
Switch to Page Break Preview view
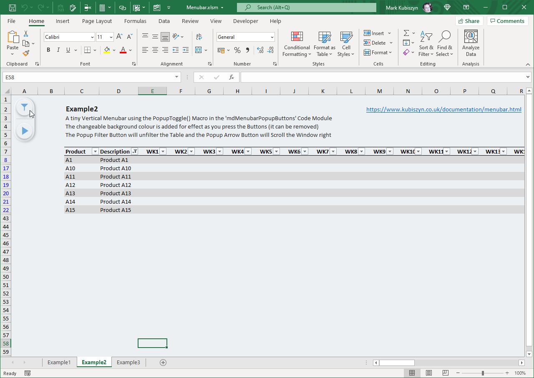pyautogui.click(x=445, y=373)
